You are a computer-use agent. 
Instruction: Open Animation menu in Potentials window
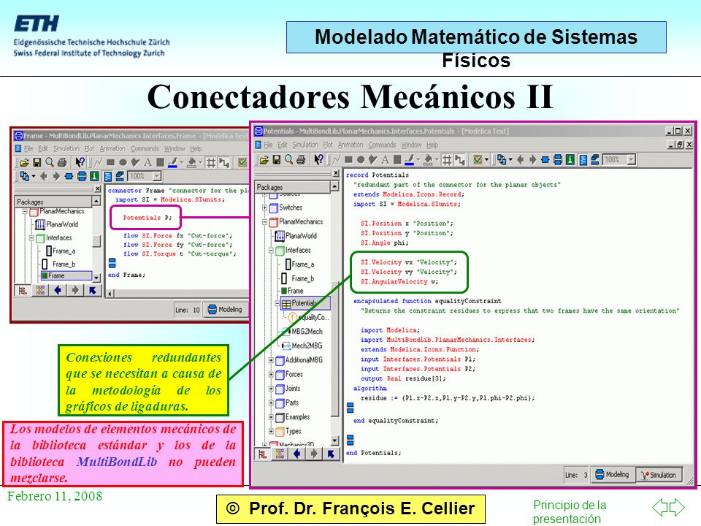tap(350, 145)
